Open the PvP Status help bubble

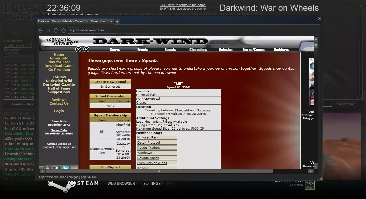pos(158,99)
